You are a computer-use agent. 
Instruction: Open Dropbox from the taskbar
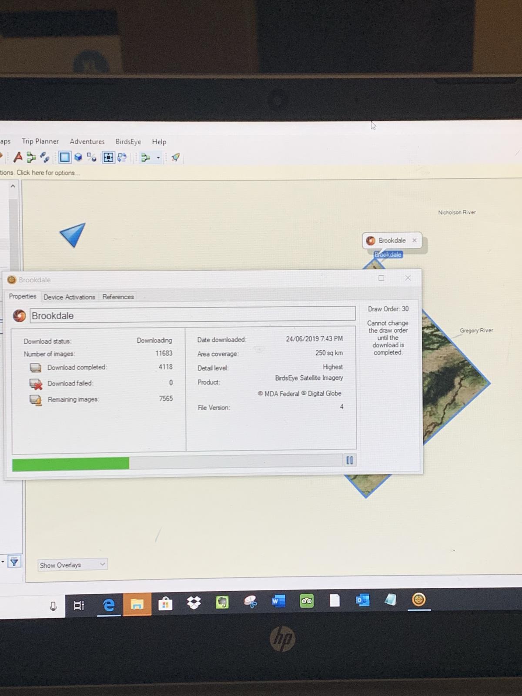[194, 603]
